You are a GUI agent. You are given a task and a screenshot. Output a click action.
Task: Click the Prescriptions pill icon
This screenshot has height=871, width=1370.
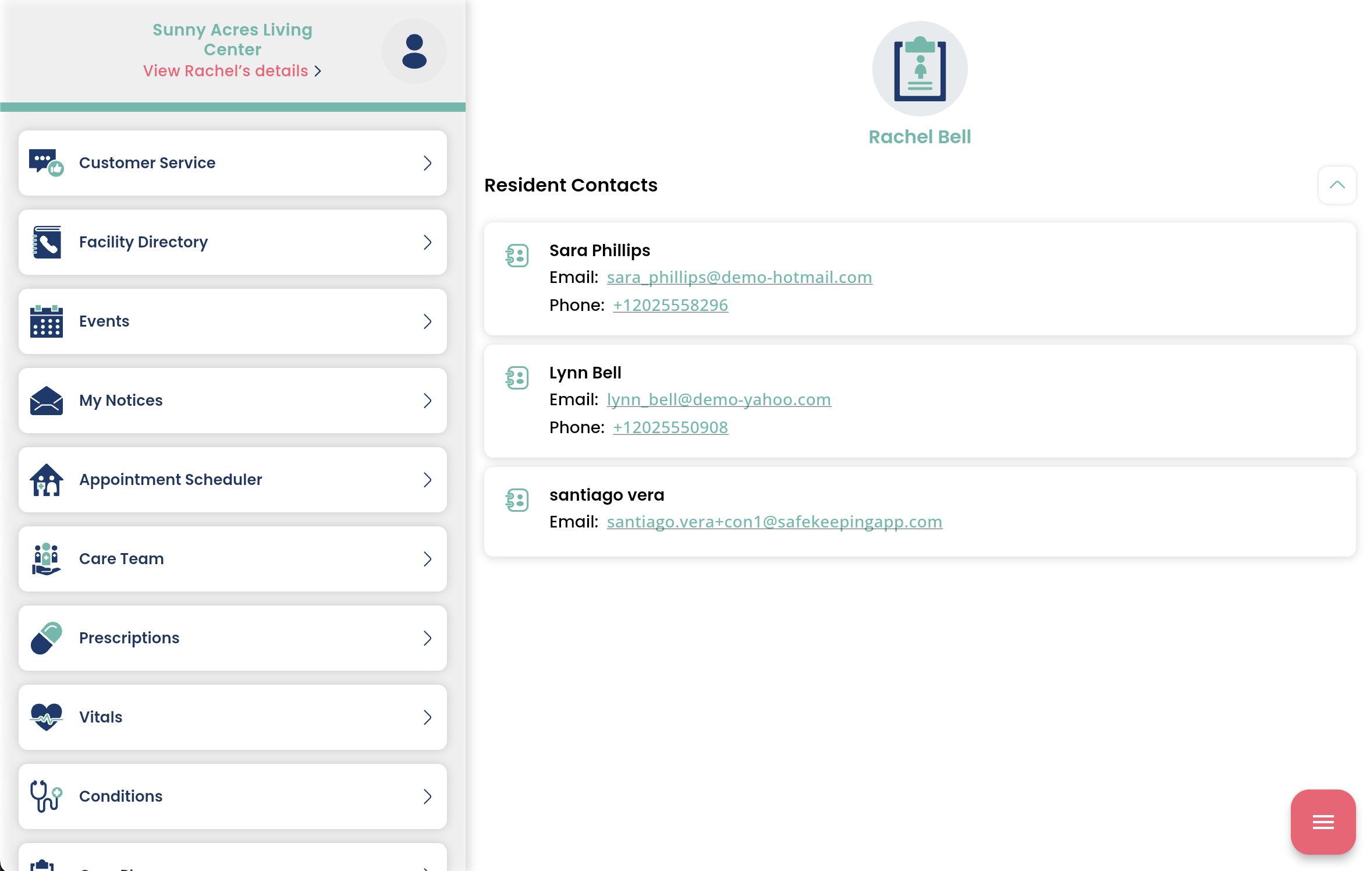click(47, 638)
